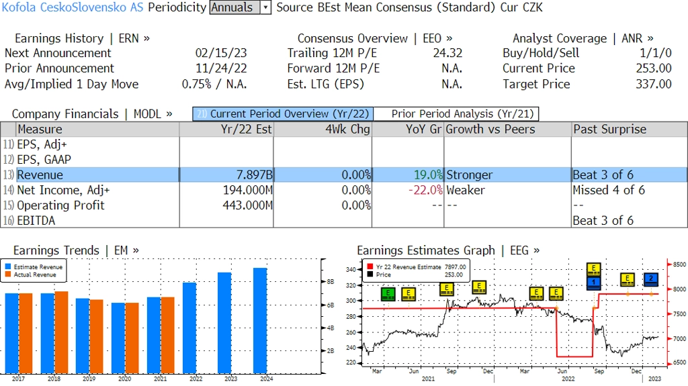This screenshot has height=386, width=688.
Task: Click Trailing 12M P/E value 24.32
Action: (x=447, y=53)
